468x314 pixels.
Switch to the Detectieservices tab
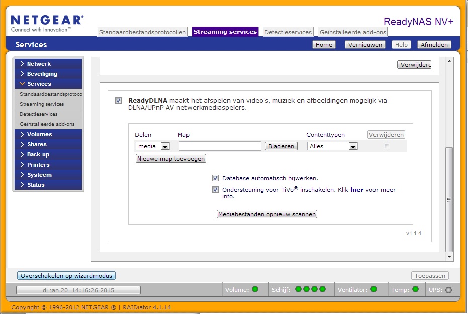click(x=289, y=32)
